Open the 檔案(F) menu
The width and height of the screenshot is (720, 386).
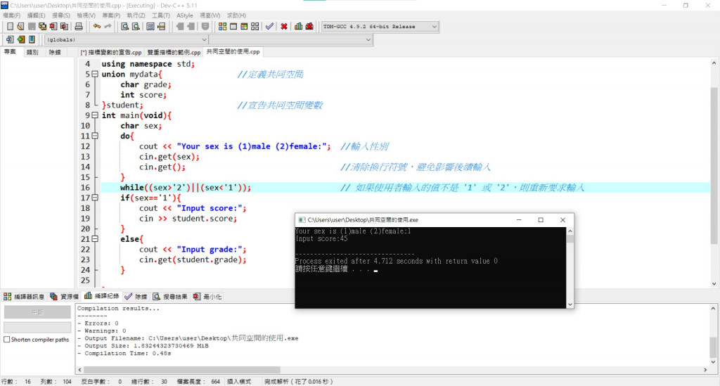point(12,15)
